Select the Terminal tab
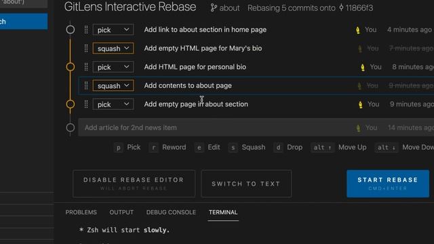 coord(223,212)
